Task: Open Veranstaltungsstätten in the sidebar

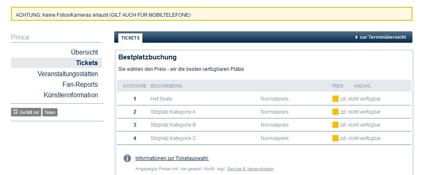Action: point(68,74)
